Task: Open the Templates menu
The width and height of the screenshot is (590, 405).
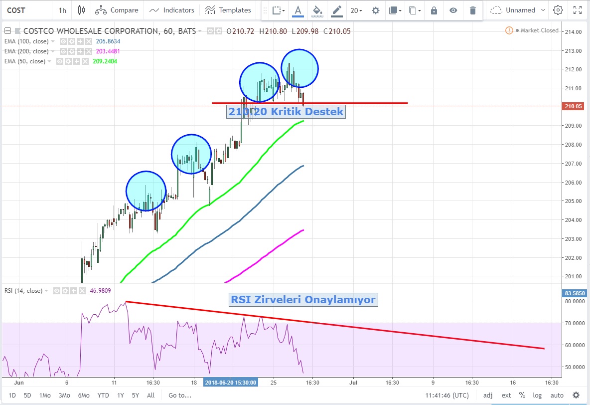Action: (228, 10)
